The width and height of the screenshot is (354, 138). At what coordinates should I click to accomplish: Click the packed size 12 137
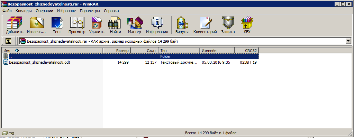click(151, 62)
